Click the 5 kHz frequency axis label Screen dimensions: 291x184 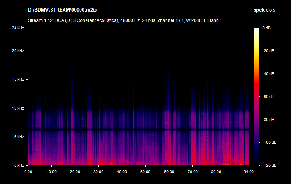click(x=19, y=137)
